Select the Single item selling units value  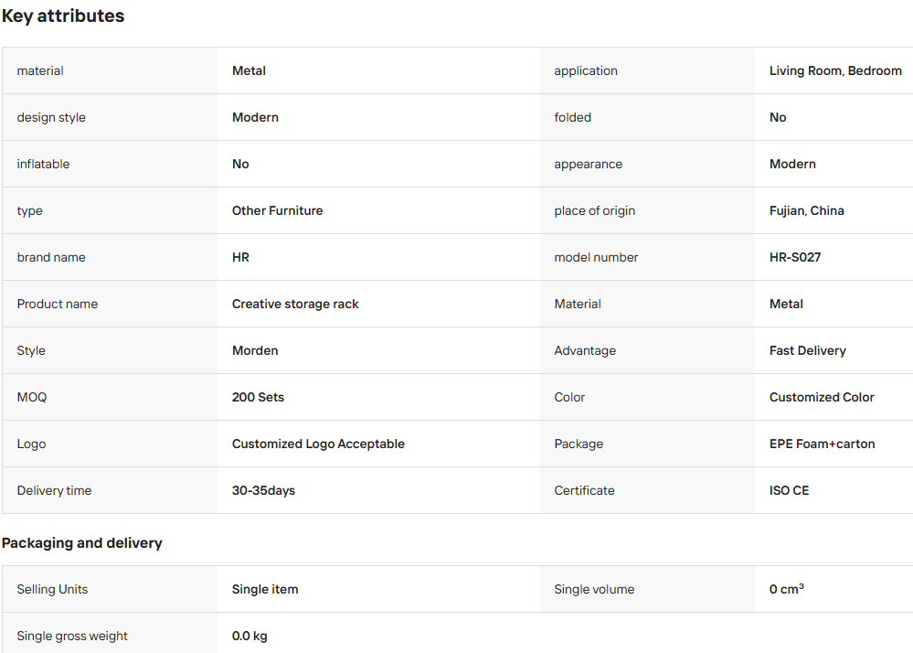point(265,589)
